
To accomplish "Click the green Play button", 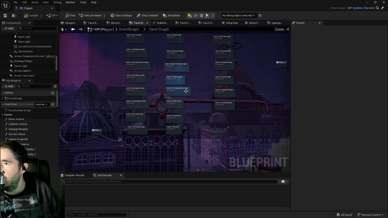I will click(x=190, y=15).
